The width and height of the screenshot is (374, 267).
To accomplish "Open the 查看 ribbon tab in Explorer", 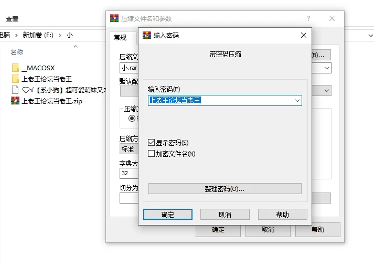I will 12,19.
